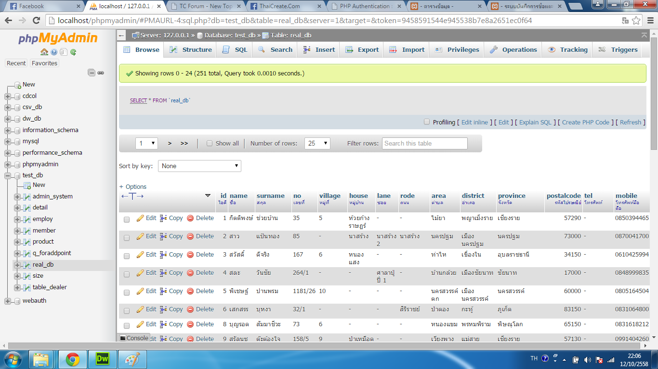Click the table icon next to product

(x=27, y=242)
